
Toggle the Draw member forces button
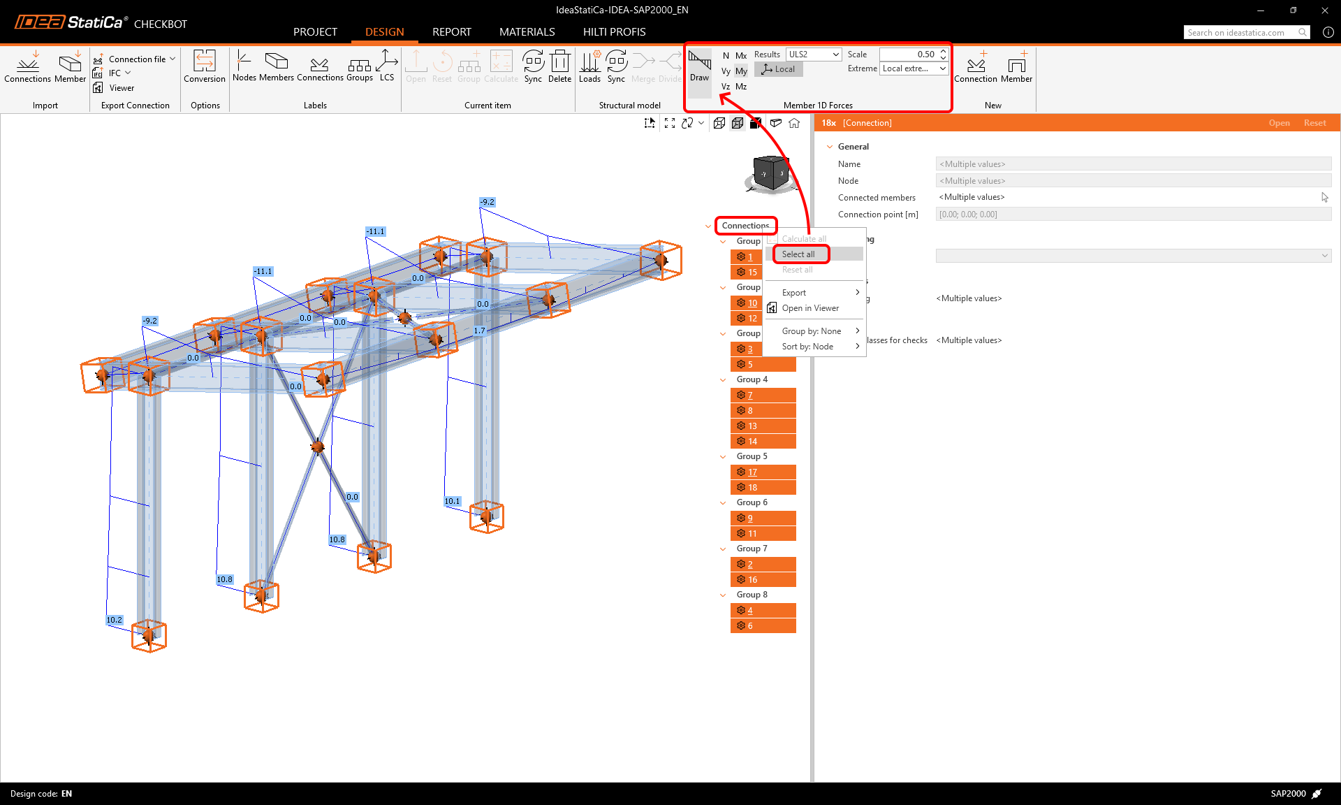click(x=699, y=66)
